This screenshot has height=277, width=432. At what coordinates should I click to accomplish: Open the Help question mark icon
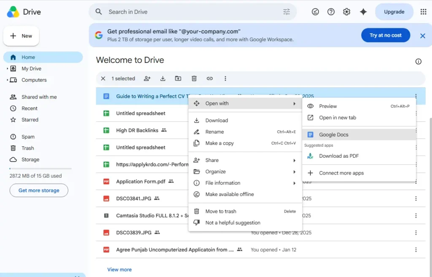[331, 12]
